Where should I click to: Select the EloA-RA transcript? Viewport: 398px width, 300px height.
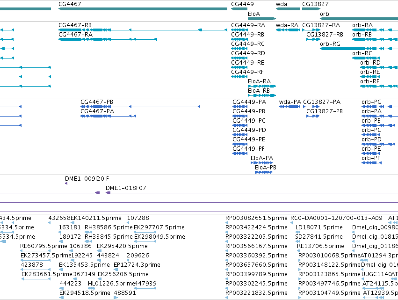[x=262, y=86]
